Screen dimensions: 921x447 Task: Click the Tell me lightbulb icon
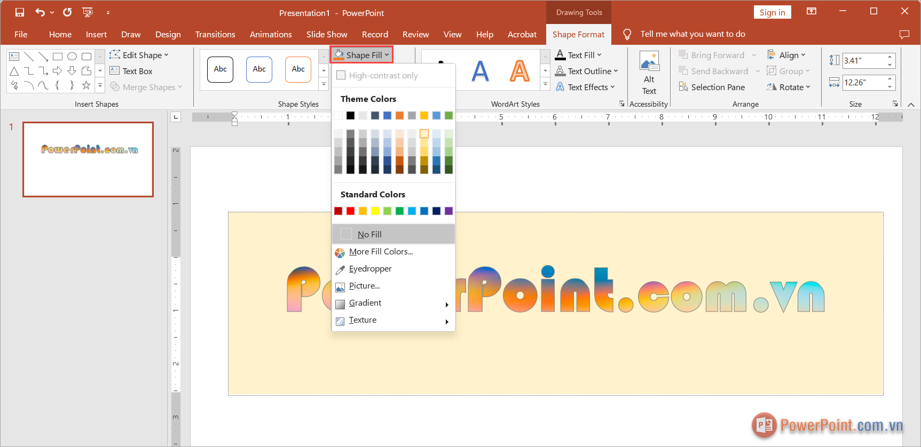click(627, 34)
